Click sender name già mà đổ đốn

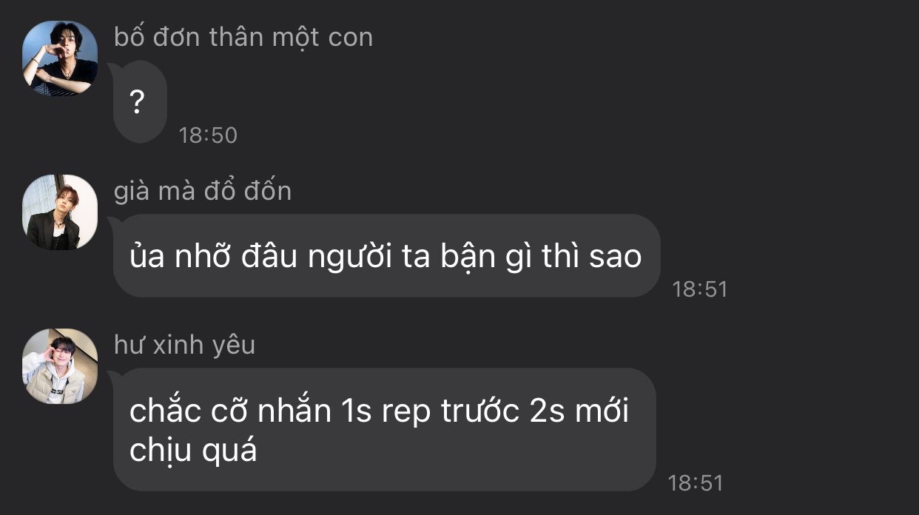203,191
